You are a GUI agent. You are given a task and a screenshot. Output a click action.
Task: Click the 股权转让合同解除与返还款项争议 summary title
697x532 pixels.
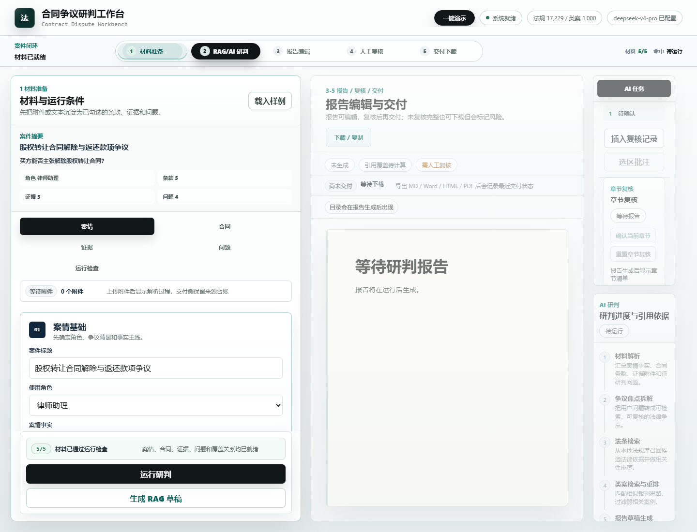[x=74, y=147]
